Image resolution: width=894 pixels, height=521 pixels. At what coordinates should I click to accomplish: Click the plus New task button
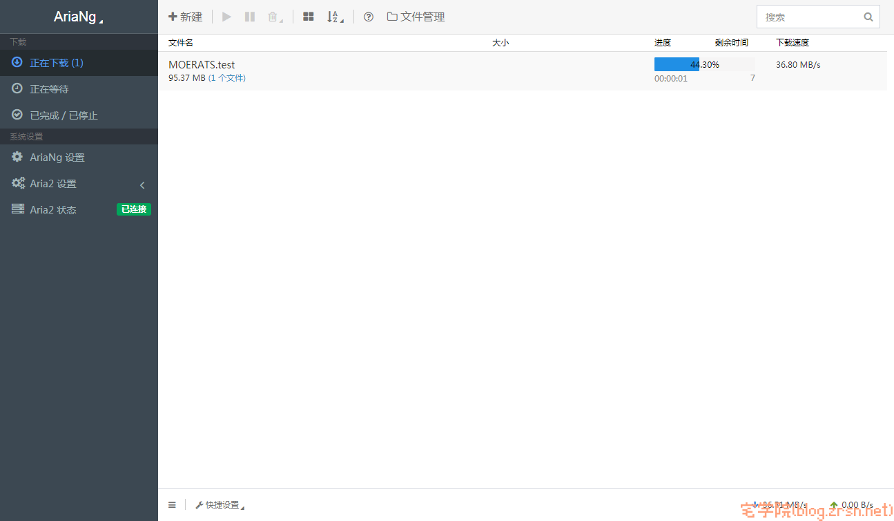(x=185, y=17)
